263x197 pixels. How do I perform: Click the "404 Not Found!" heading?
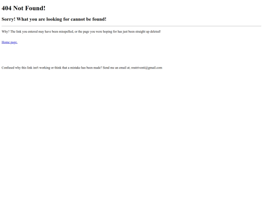(23, 8)
